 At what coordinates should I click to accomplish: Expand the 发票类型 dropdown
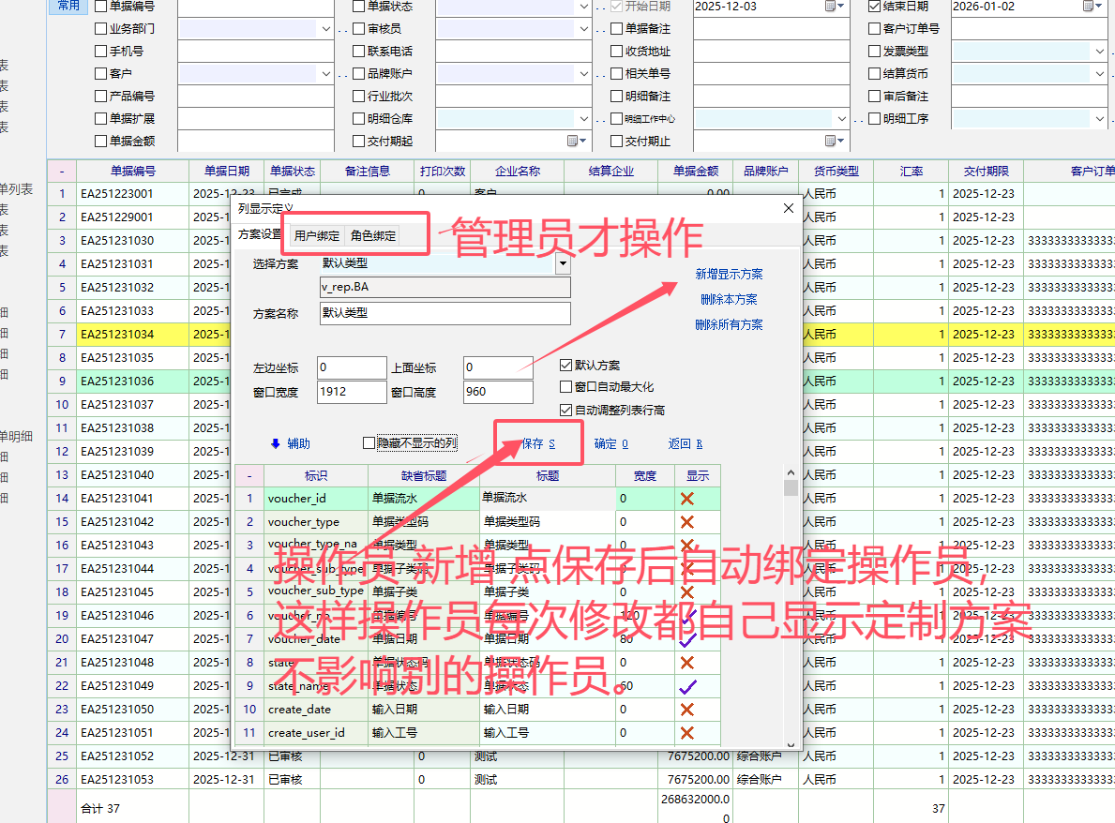(1100, 52)
